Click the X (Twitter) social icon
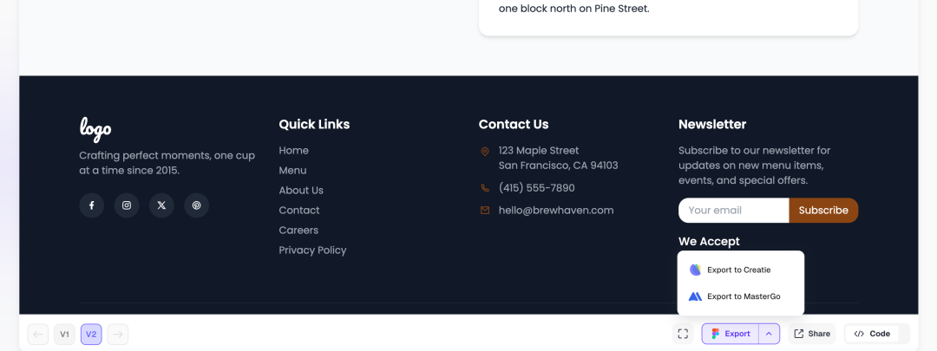The width and height of the screenshot is (937, 351). (161, 205)
